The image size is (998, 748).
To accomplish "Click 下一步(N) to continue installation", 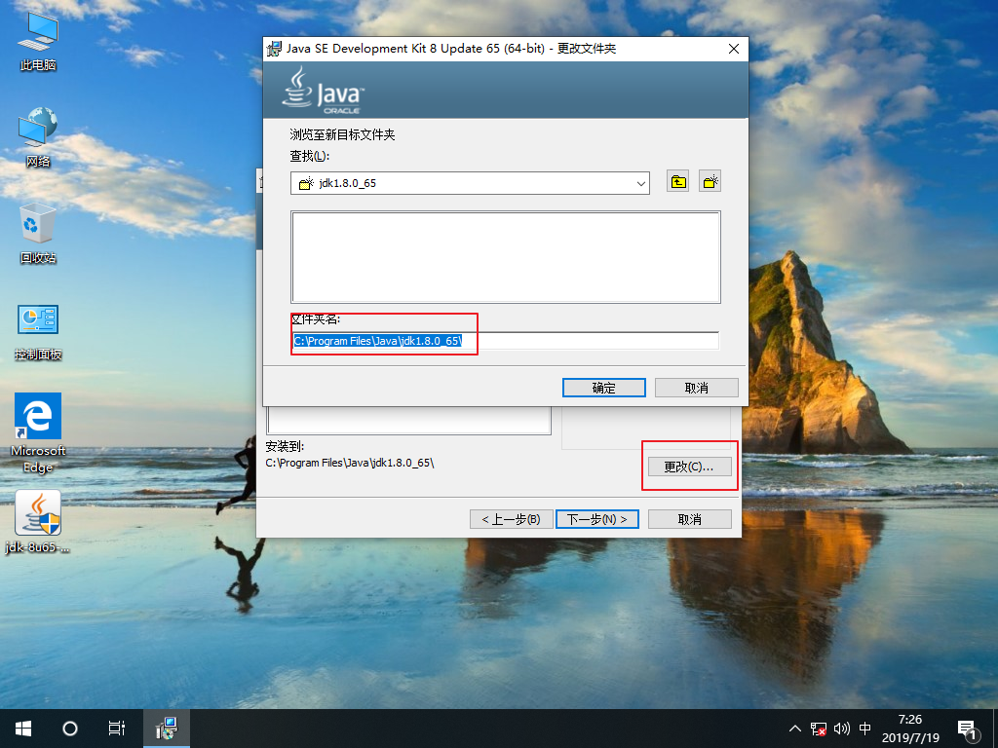I will click(596, 518).
